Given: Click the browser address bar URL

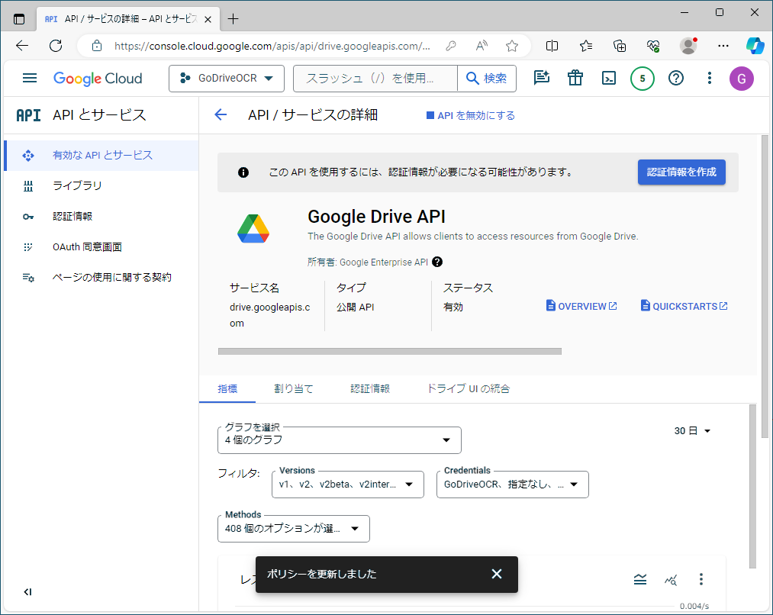Looking at the screenshot, I should coord(272,46).
